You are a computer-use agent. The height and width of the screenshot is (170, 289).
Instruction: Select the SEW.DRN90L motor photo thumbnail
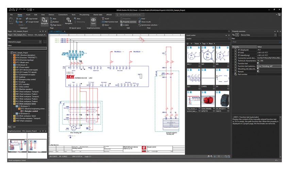pos(208,99)
